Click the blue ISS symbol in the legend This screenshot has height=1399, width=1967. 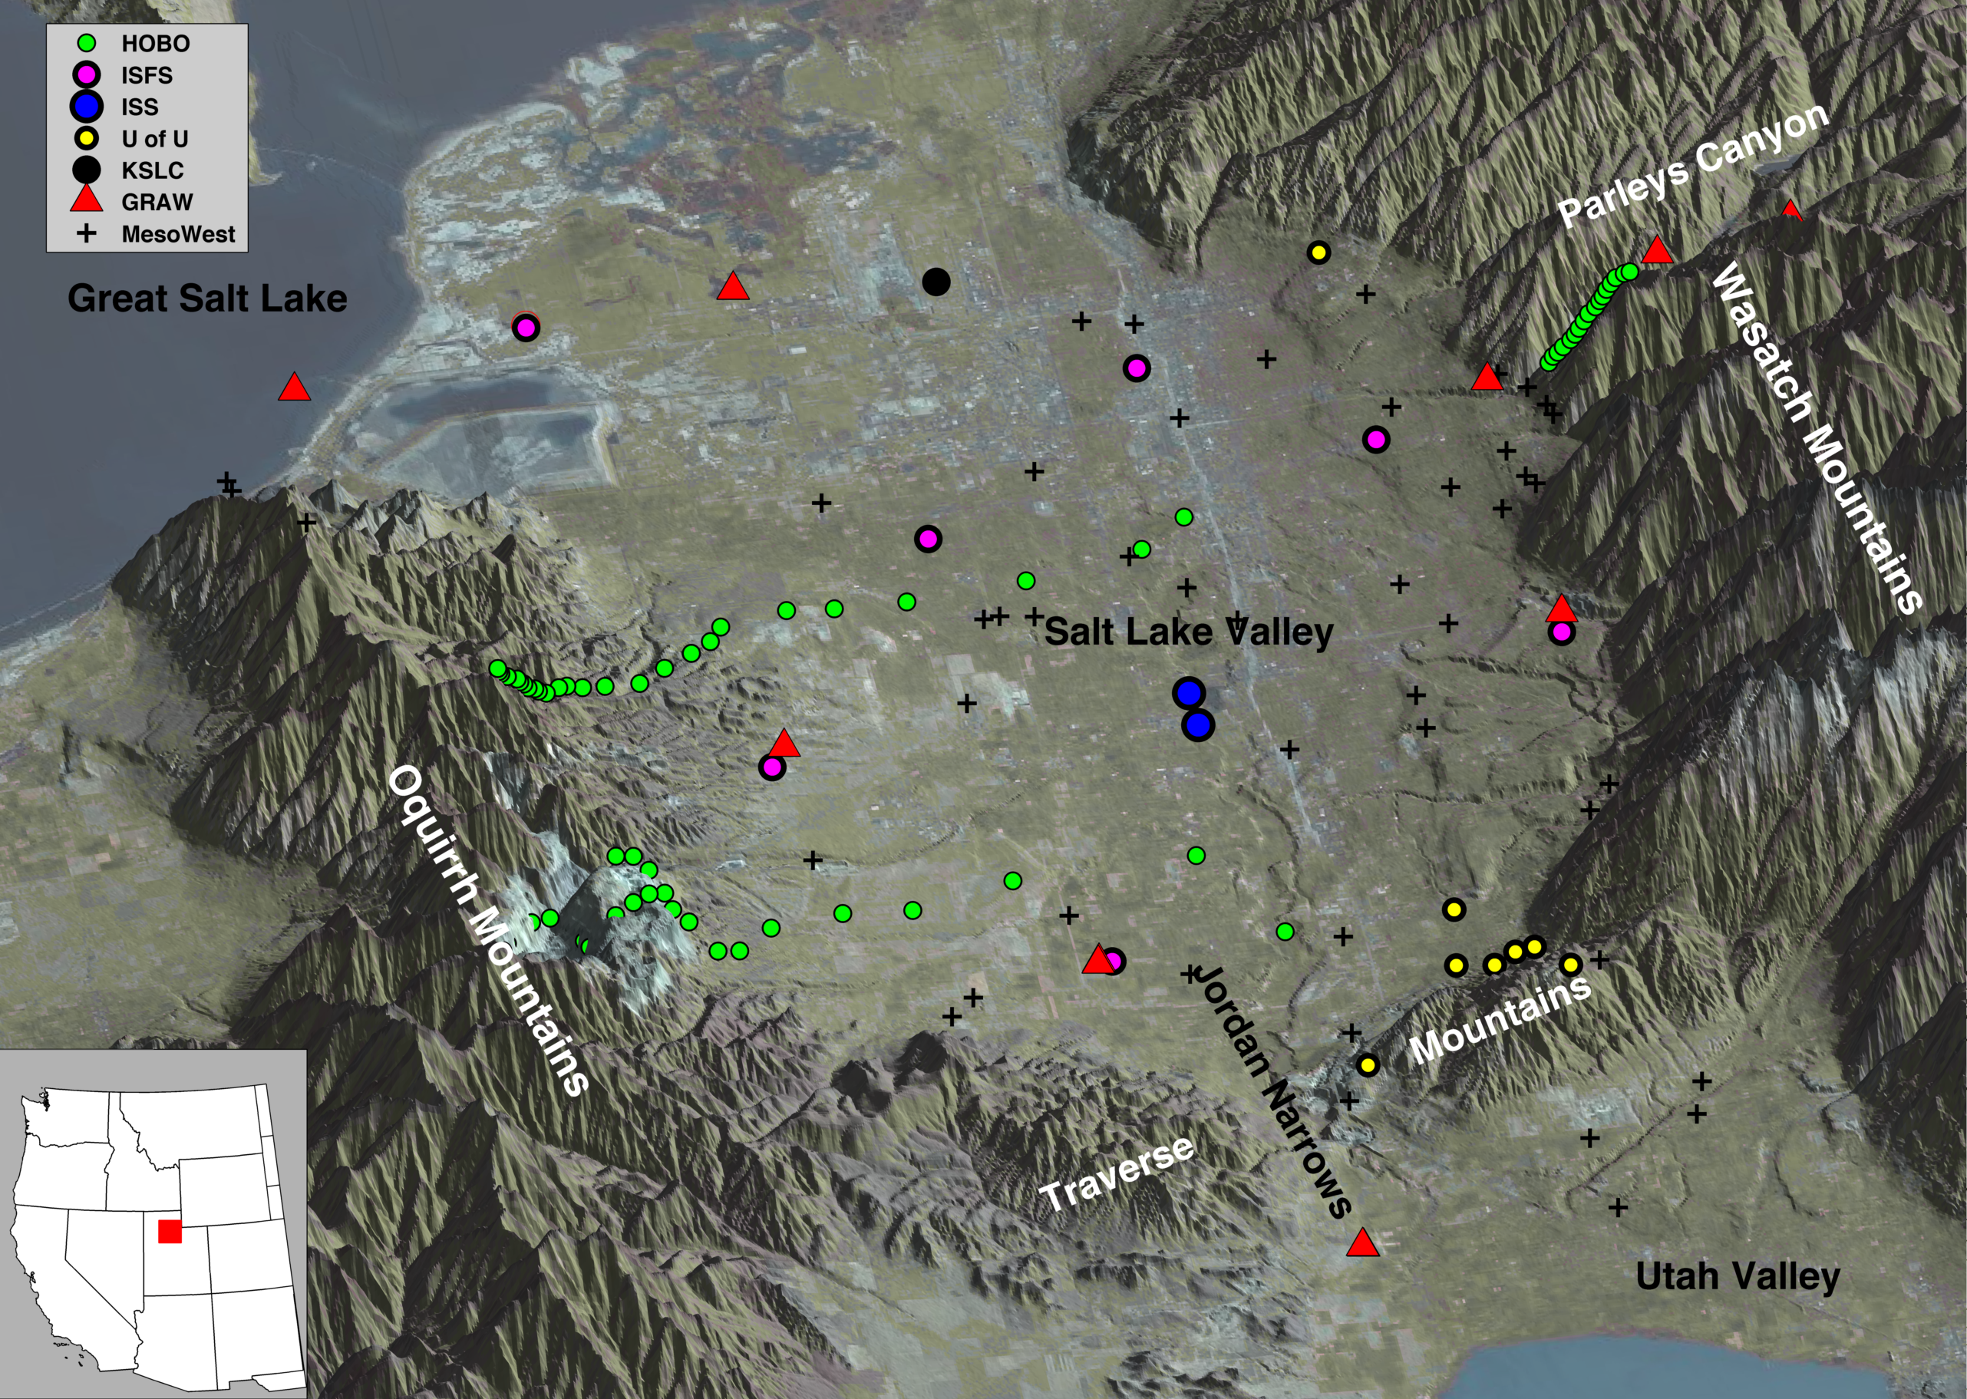click(x=87, y=107)
